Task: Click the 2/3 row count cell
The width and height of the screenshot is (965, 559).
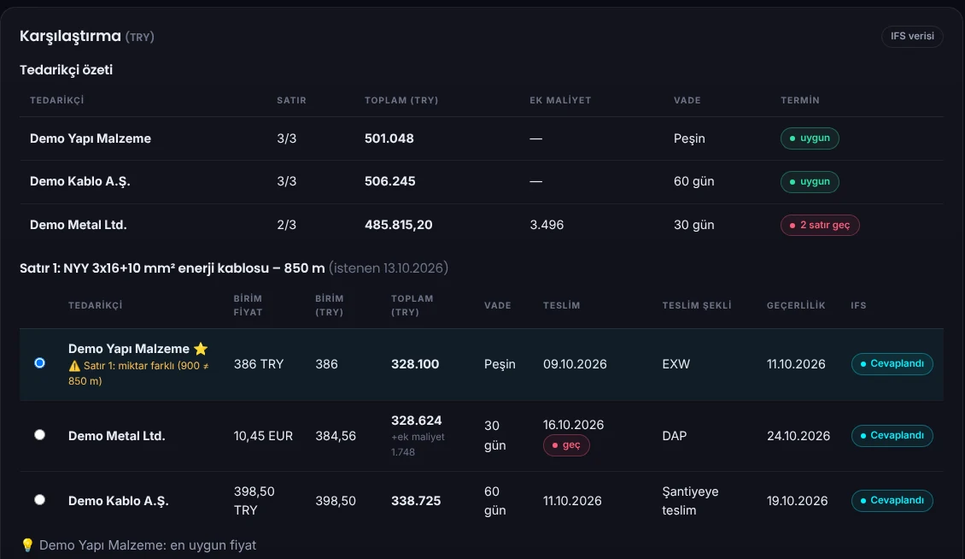Action: coord(286,225)
